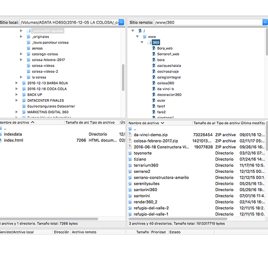Viewport: 268px width, 261px height.
Task: Click the remote file list horizontal scrollbar
Action: point(178,219)
